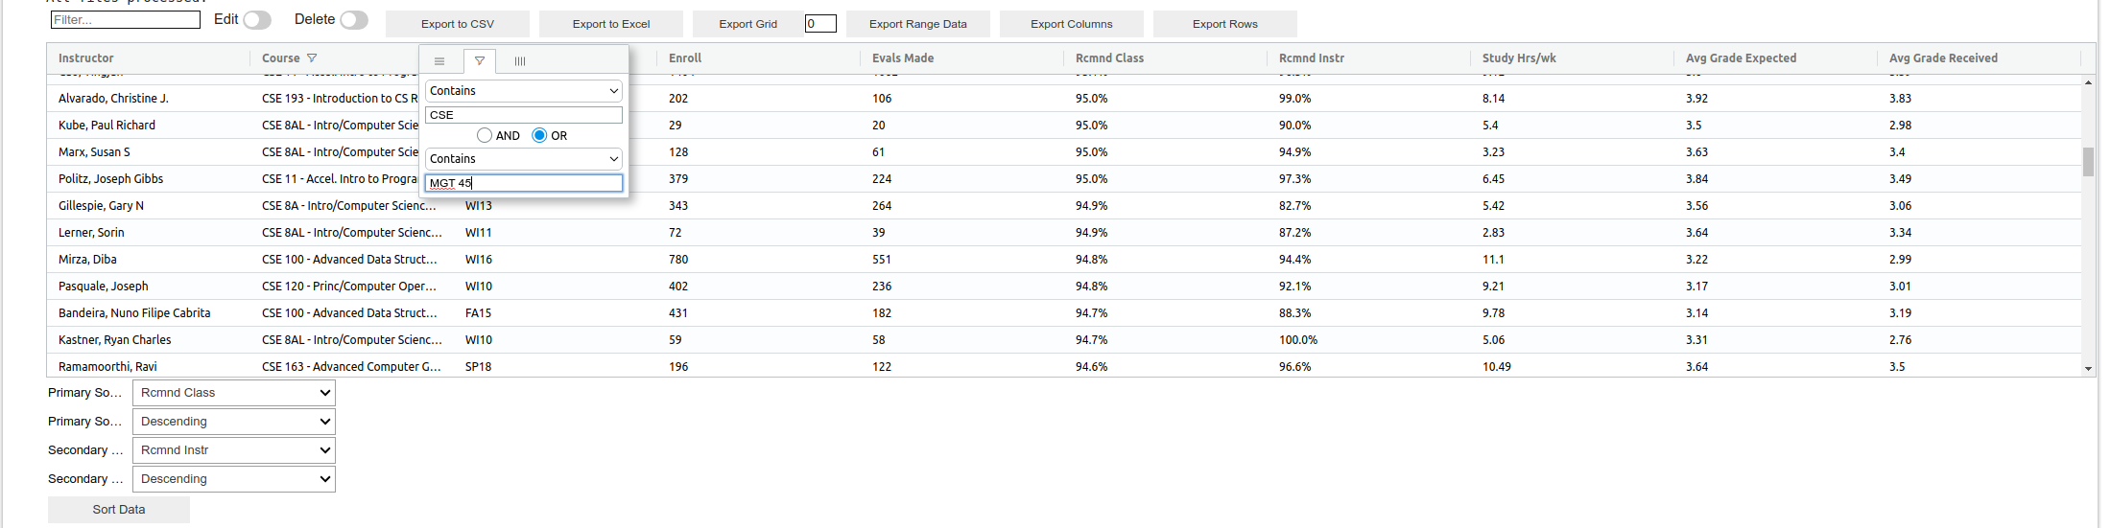
Task: Open the general menu tab in column popup
Action: pyautogui.click(x=439, y=61)
